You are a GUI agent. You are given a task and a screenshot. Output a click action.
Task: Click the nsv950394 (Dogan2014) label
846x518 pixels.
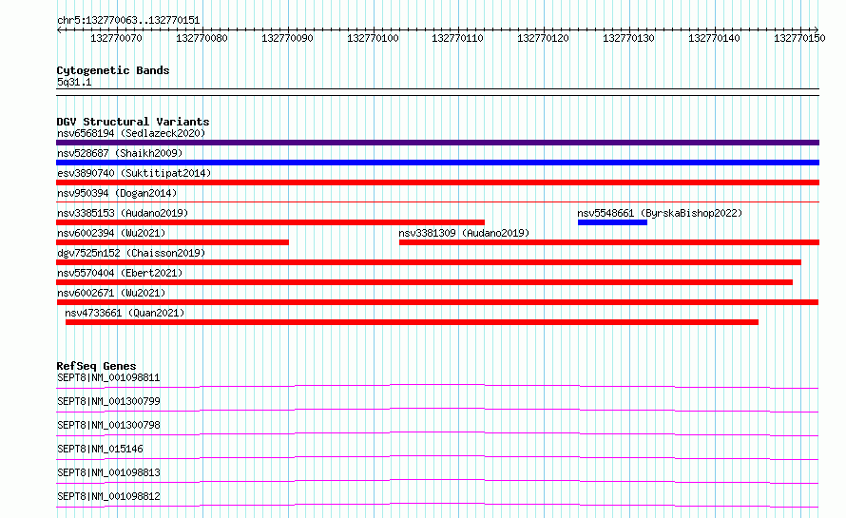coord(117,193)
